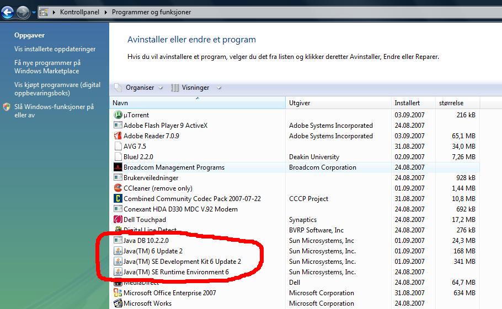Select Microsoft Office Enterprise 2007 entry

[x=170, y=292]
